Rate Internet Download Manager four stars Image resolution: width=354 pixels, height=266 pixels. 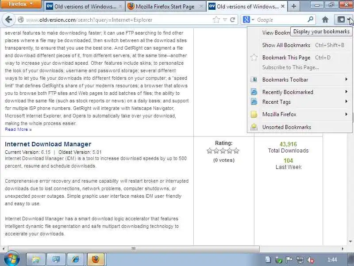click(230, 151)
